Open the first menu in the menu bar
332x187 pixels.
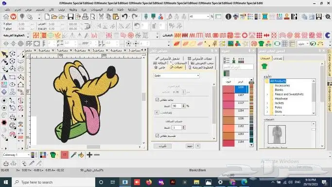[x=7, y=10]
